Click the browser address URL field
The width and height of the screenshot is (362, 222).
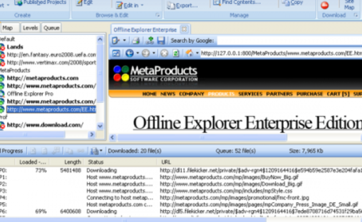[281, 53]
